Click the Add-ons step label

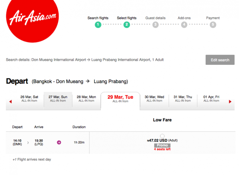[x=184, y=18]
